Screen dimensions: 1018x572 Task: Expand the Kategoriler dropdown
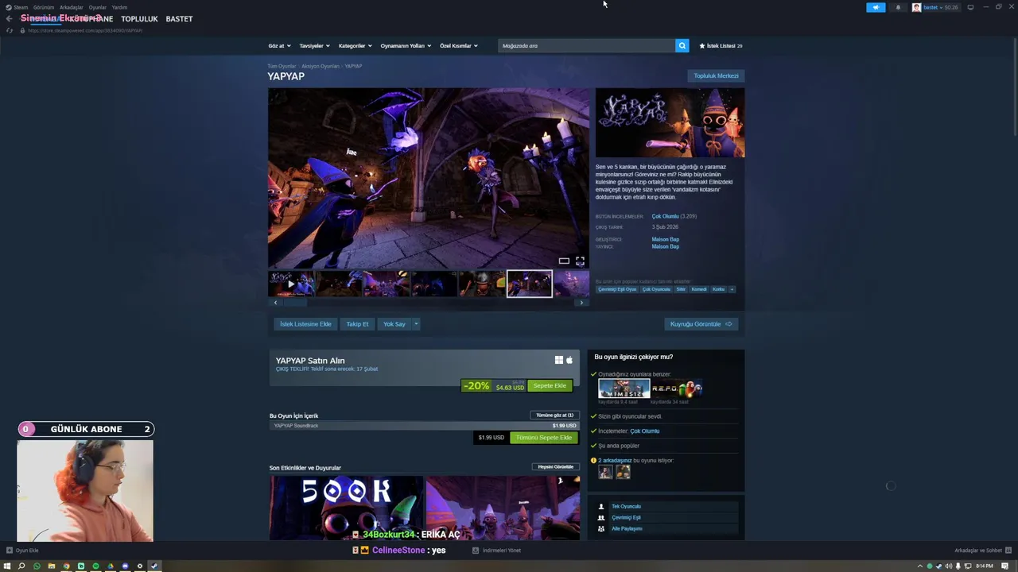point(355,45)
